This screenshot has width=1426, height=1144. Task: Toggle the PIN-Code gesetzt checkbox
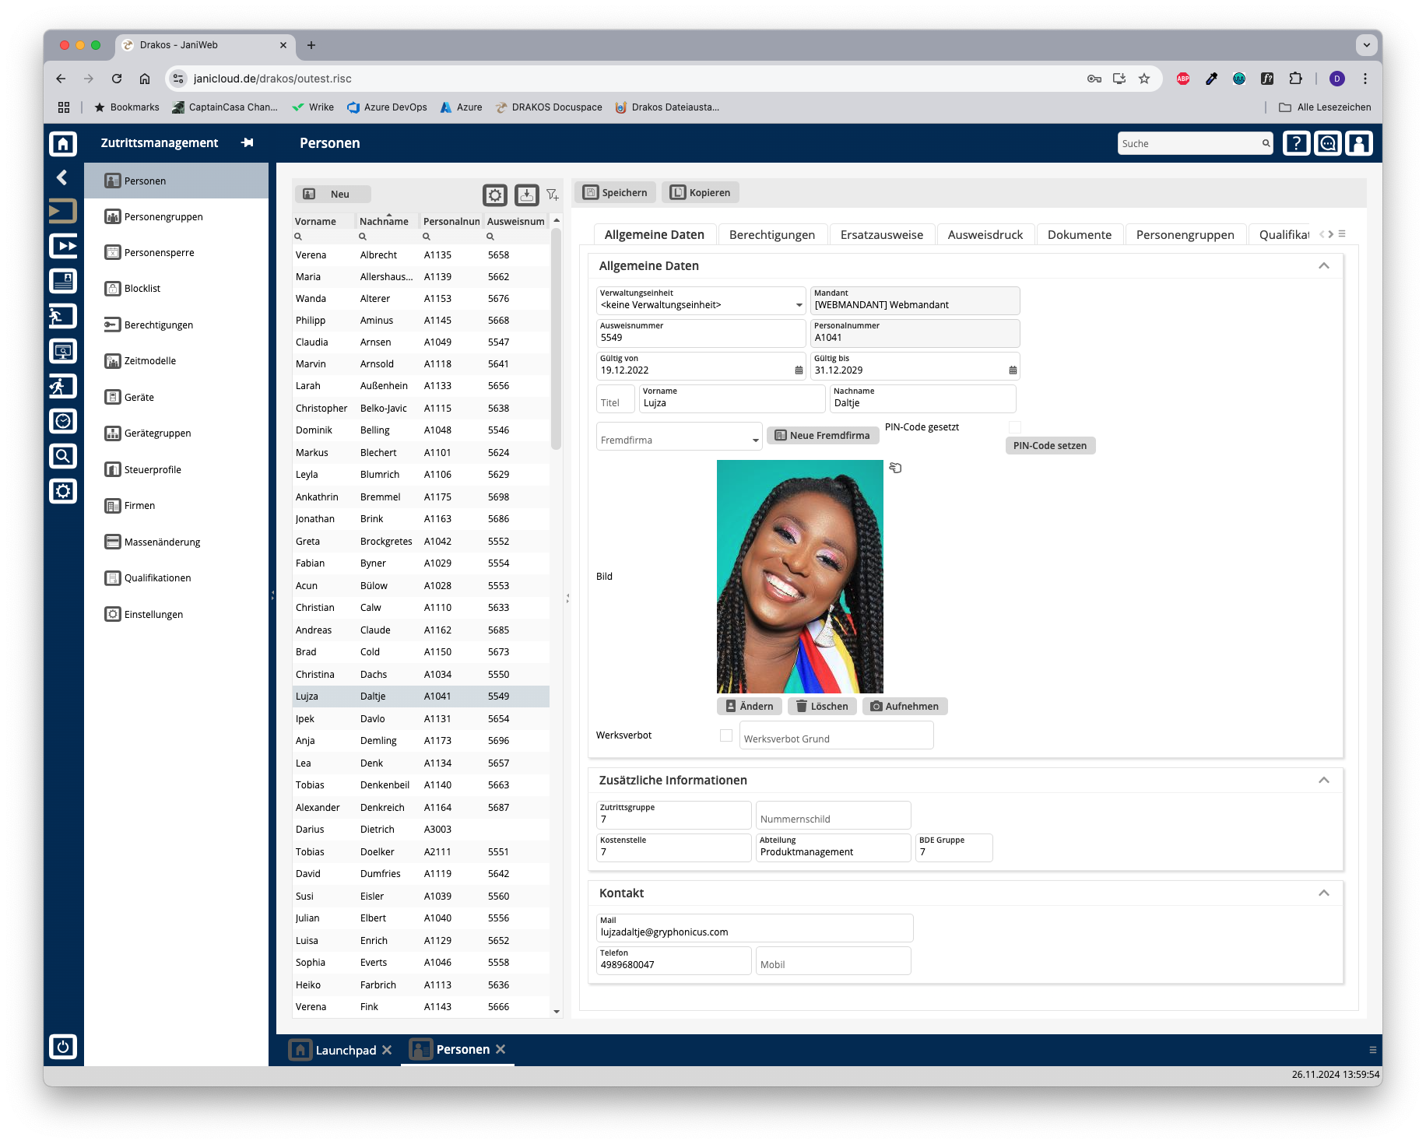1015,427
